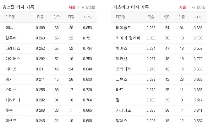This screenshot has height=128, width=208.
Task: Select 시즌 tab in 피츠버그 타자 기록
Action: pyautogui.click(x=183, y=7)
